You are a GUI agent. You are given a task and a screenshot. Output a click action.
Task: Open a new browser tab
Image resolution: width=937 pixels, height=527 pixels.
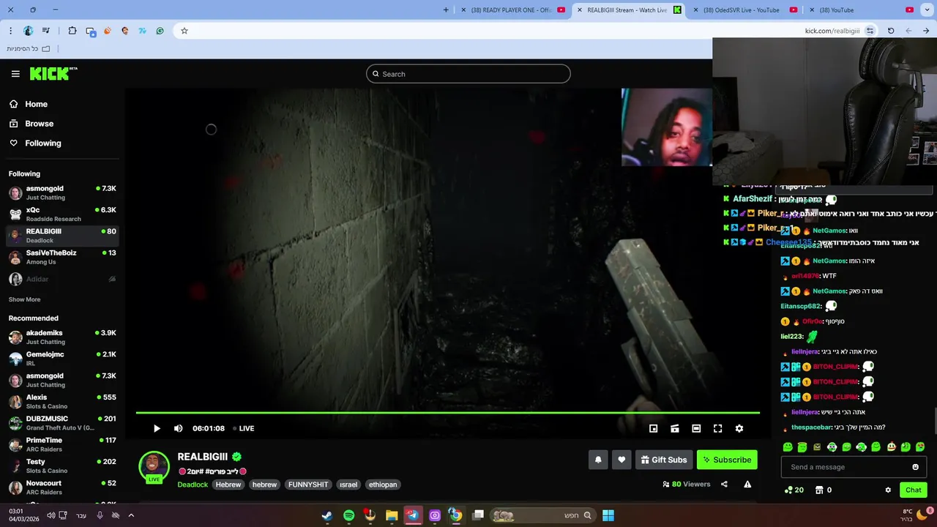446,10
